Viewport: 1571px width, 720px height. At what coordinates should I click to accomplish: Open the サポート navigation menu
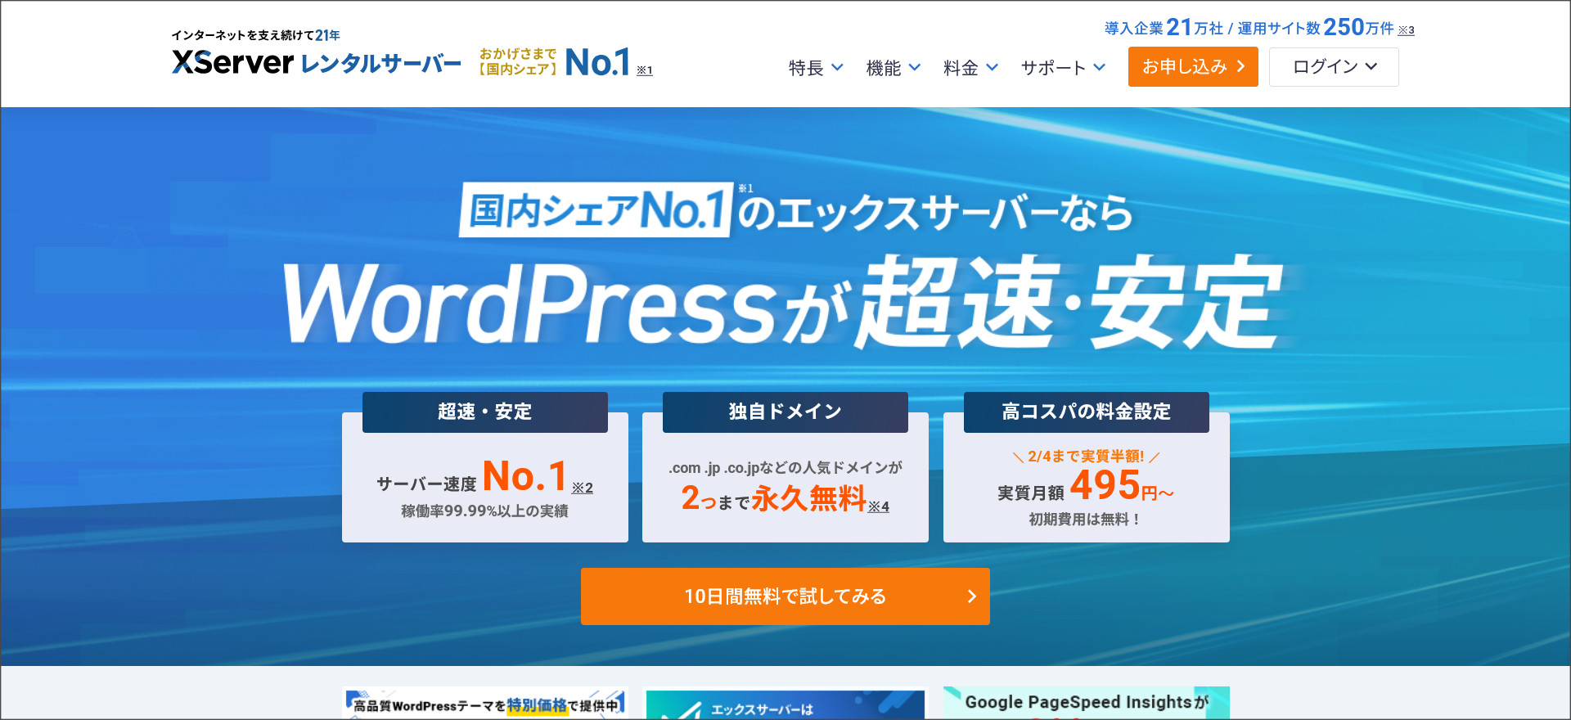[1062, 68]
